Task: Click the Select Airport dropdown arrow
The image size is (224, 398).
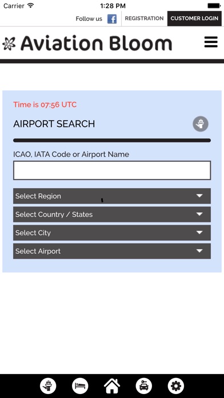Action: [x=199, y=251]
